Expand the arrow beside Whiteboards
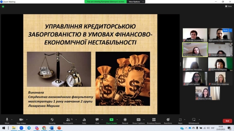The width and height of the screenshot is (234, 131). tap(199, 120)
